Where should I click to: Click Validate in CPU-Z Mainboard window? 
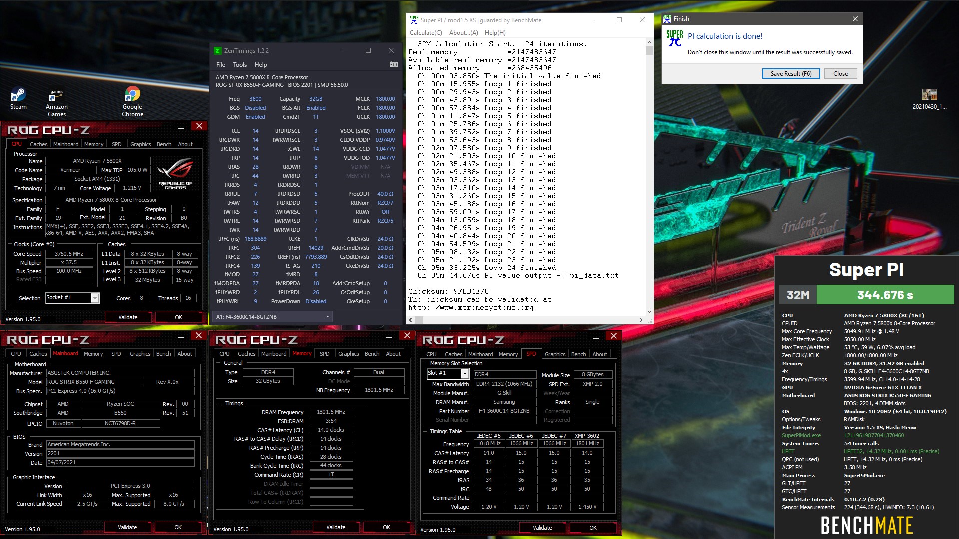click(127, 527)
